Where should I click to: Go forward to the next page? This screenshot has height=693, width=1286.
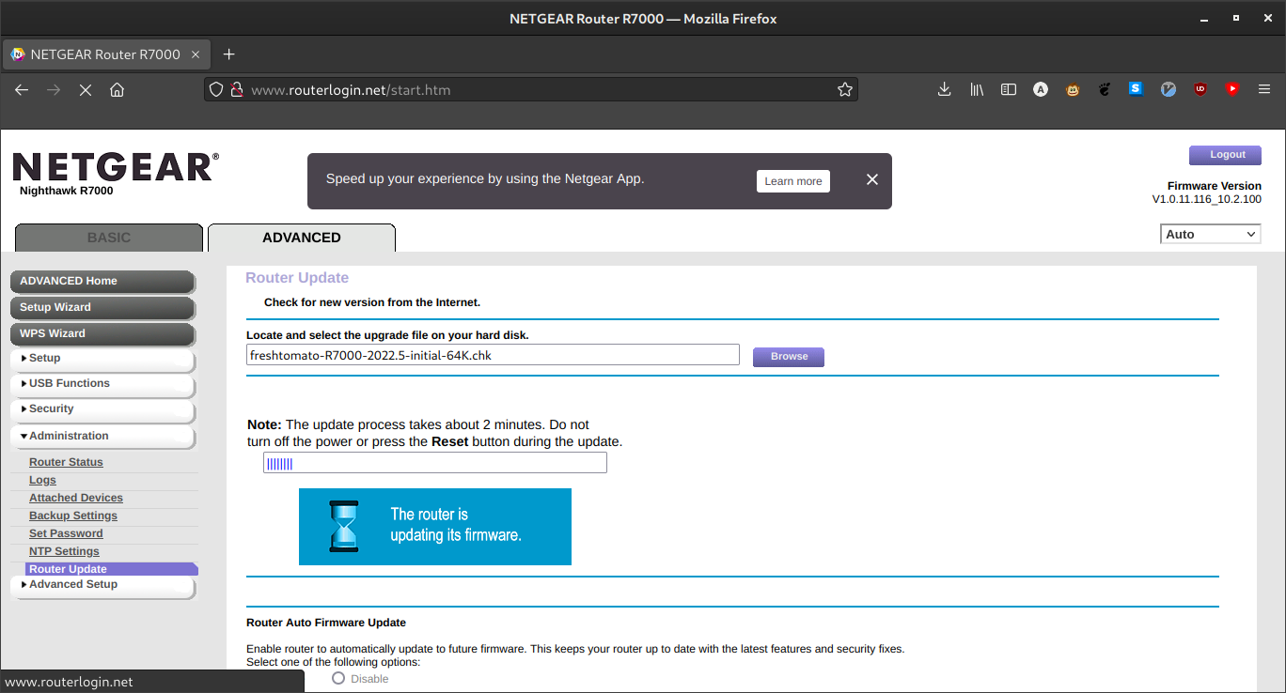[54, 89]
